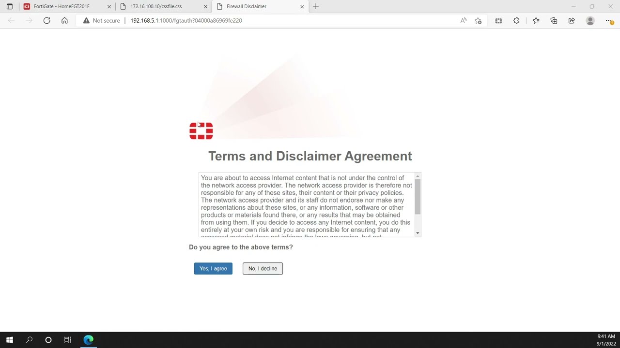
Task: Click the Fortinet logo on the page
Action: click(201, 131)
